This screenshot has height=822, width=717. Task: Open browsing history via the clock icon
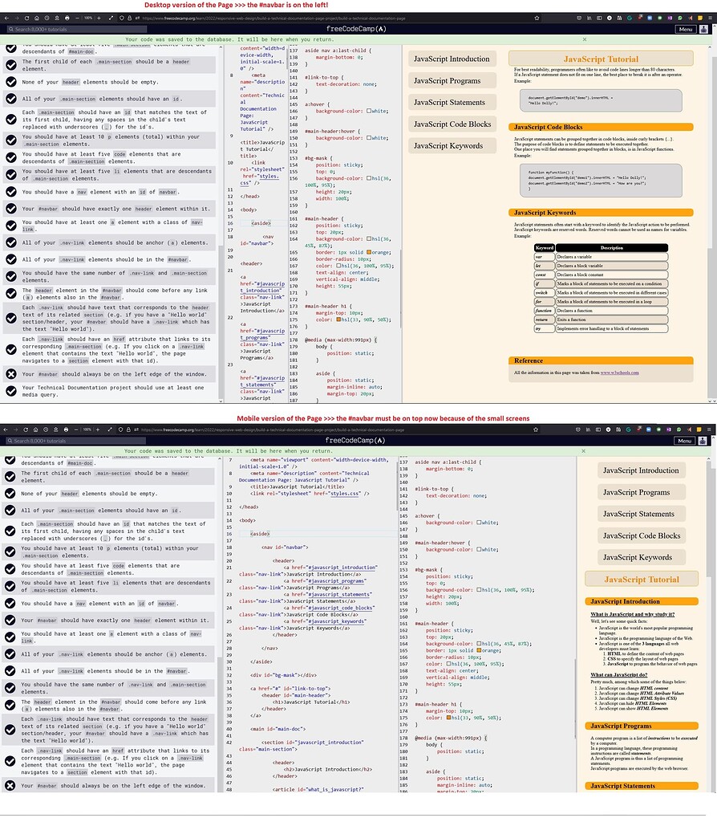coord(47,18)
